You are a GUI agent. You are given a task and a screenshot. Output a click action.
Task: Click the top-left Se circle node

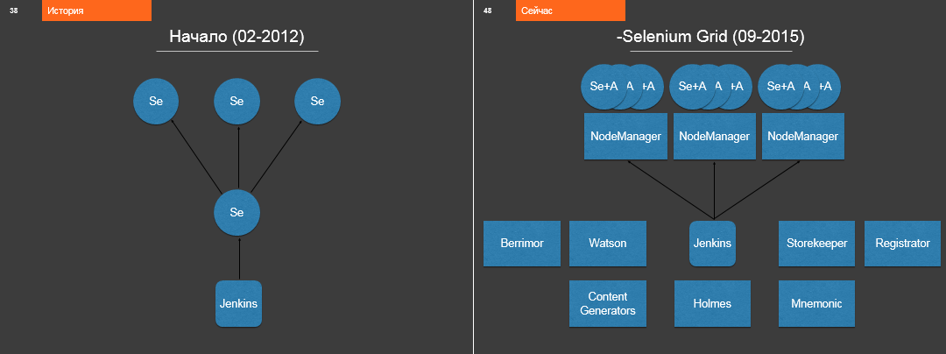(x=156, y=101)
